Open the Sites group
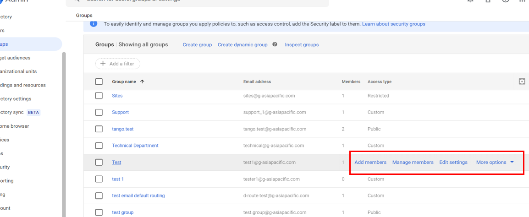This screenshot has width=529, height=217. (117, 96)
